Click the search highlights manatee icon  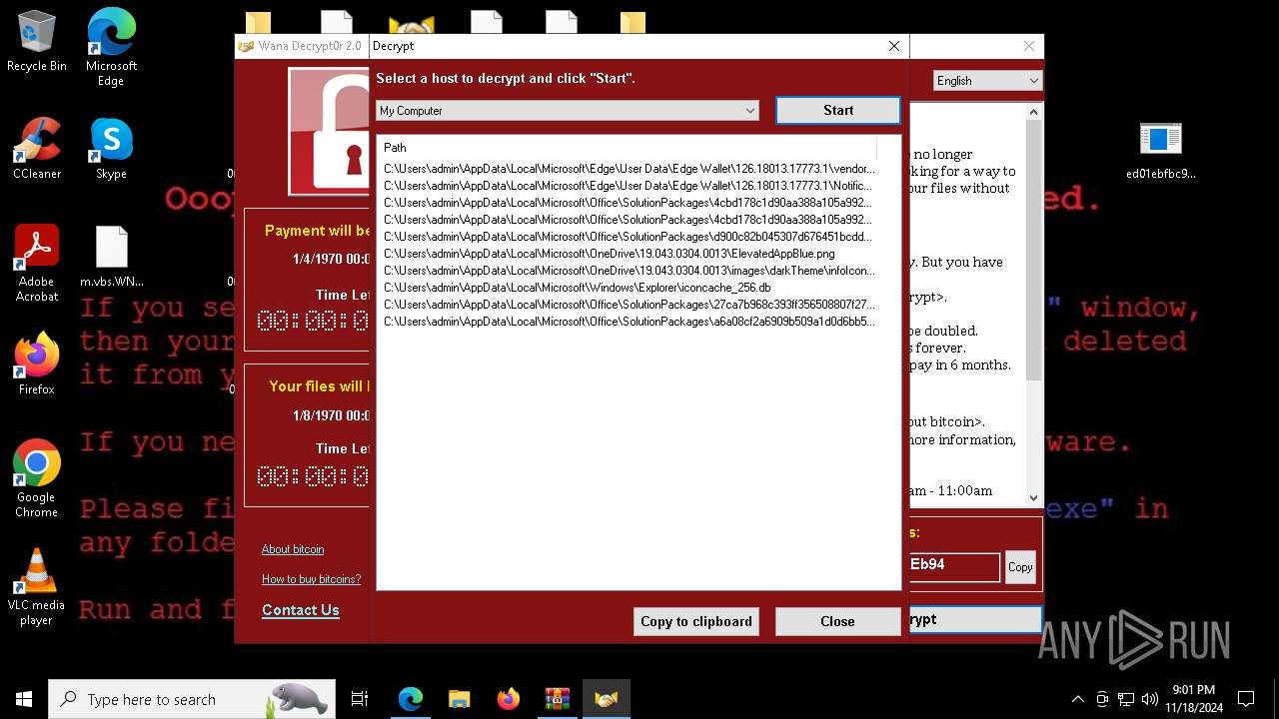pyautogui.click(x=297, y=699)
